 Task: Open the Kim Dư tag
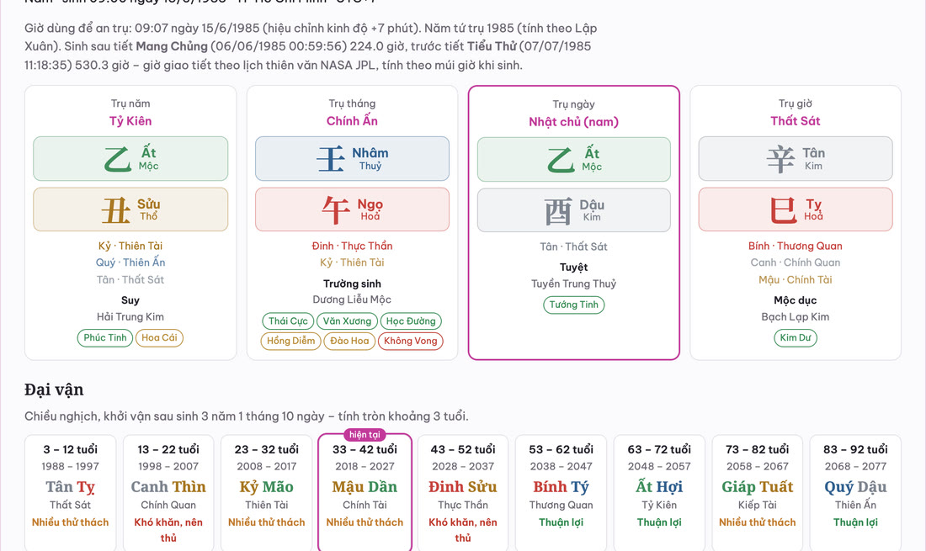coord(796,338)
